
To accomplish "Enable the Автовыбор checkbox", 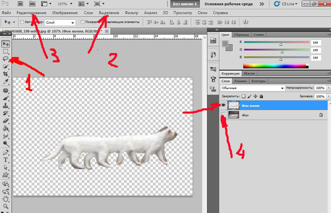I will tap(22, 22).
